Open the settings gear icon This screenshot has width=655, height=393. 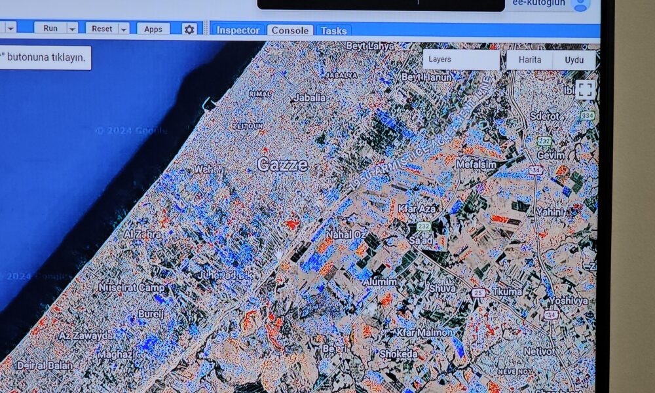189,29
